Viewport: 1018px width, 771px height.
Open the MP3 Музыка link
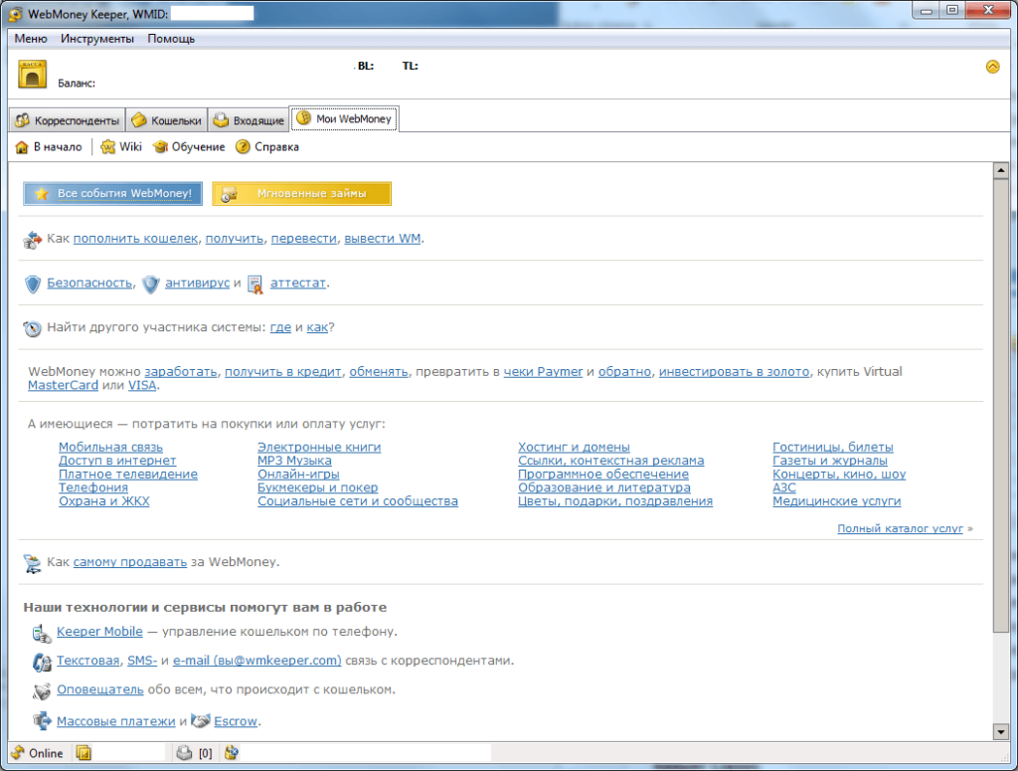pos(294,461)
